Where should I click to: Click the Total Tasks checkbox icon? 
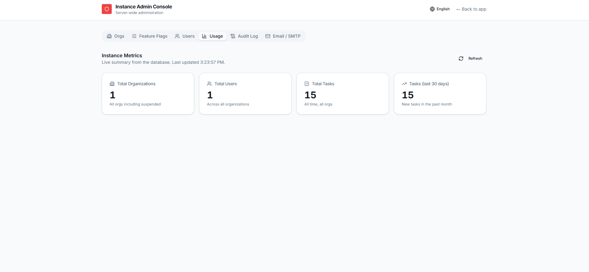[307, 84]
